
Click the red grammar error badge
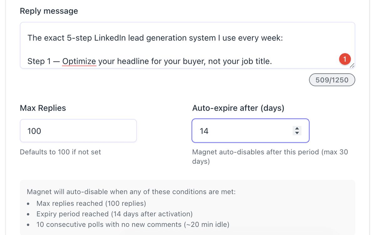click(345, 59)
